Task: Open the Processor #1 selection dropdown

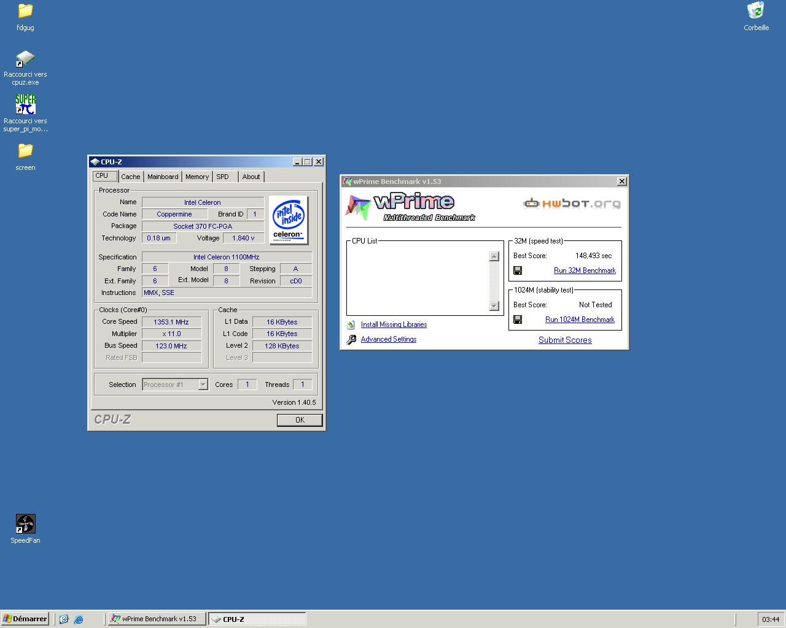Action: click(175, 385)
